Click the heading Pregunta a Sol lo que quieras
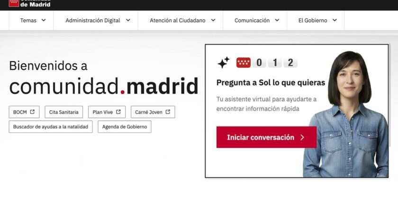This screenshot has width=398, height=208. click(x=271, y=83)
